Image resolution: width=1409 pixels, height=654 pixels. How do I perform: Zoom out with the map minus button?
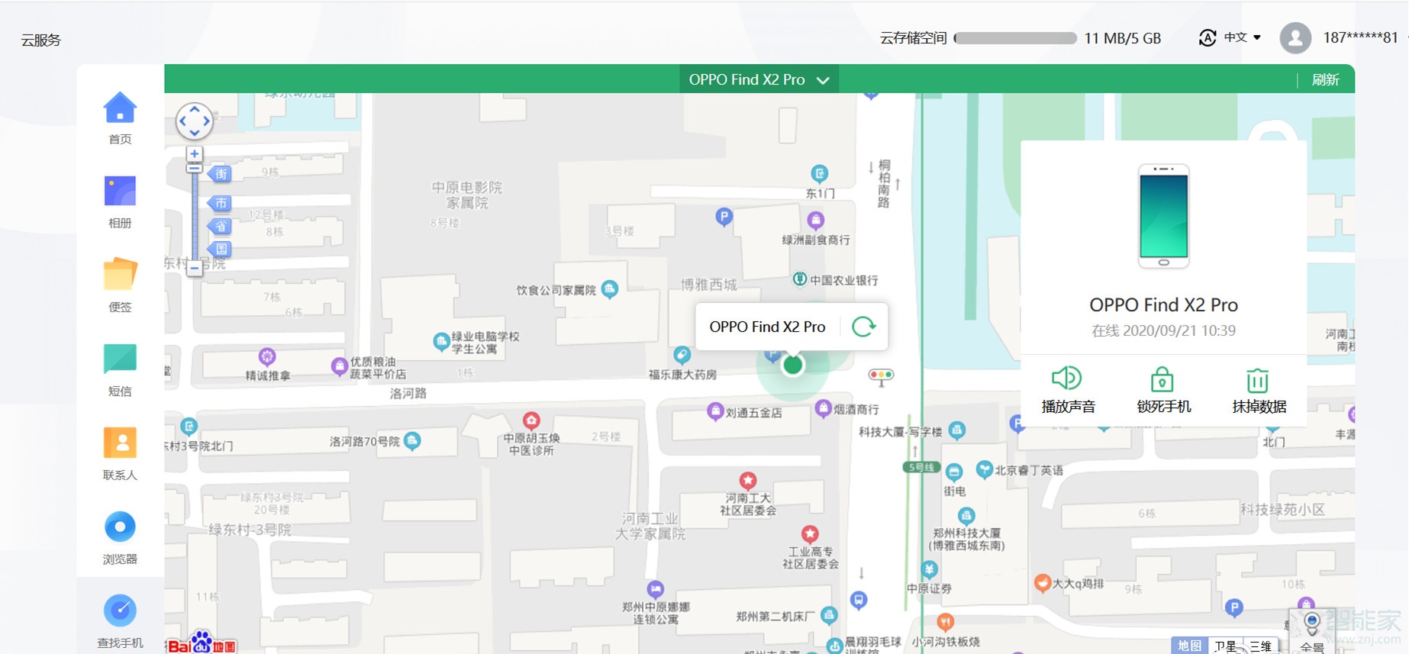pos(195,268)
